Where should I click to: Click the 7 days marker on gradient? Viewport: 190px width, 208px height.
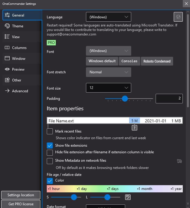pyautogui.click(x=113, y=189)
